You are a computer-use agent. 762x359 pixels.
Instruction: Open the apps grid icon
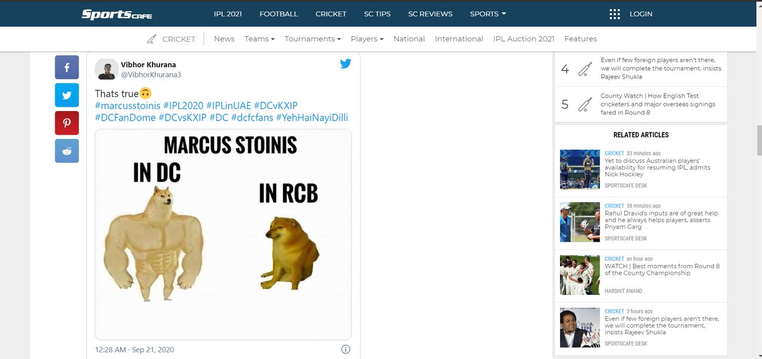614,14
